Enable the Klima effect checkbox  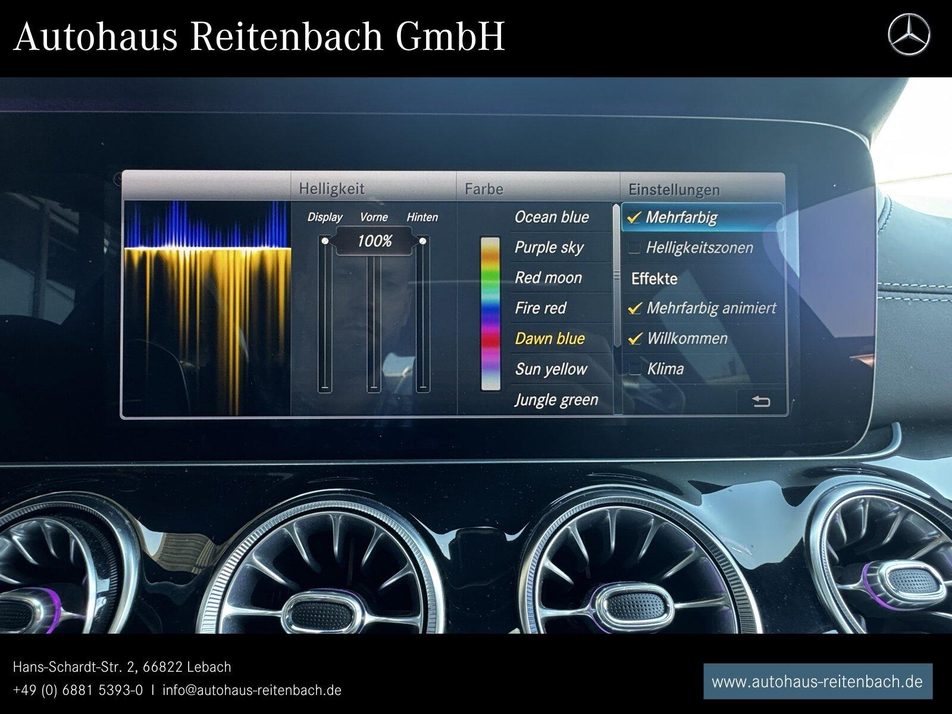635,369
